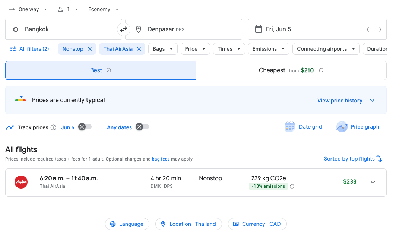Open the Bags filter dropdown
393x234 pixels.
(x=163, y=48)
